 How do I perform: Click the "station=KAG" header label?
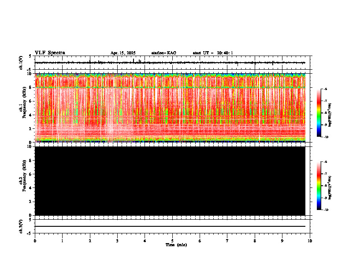click(x=163, y=53)
